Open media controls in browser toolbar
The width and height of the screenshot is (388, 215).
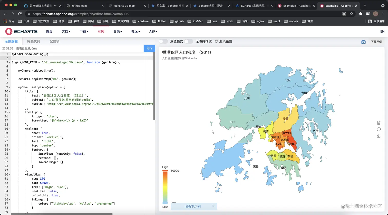tap(368, 14)
